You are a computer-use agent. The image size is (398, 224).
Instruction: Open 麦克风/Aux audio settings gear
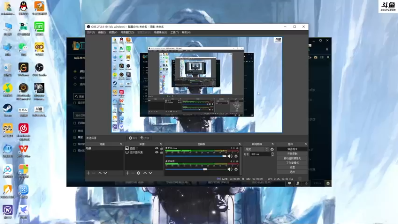click(x=236, y=156)
